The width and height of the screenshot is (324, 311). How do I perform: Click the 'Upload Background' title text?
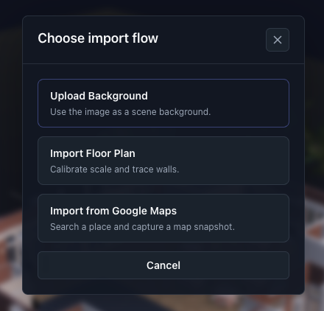coord(99,96)
